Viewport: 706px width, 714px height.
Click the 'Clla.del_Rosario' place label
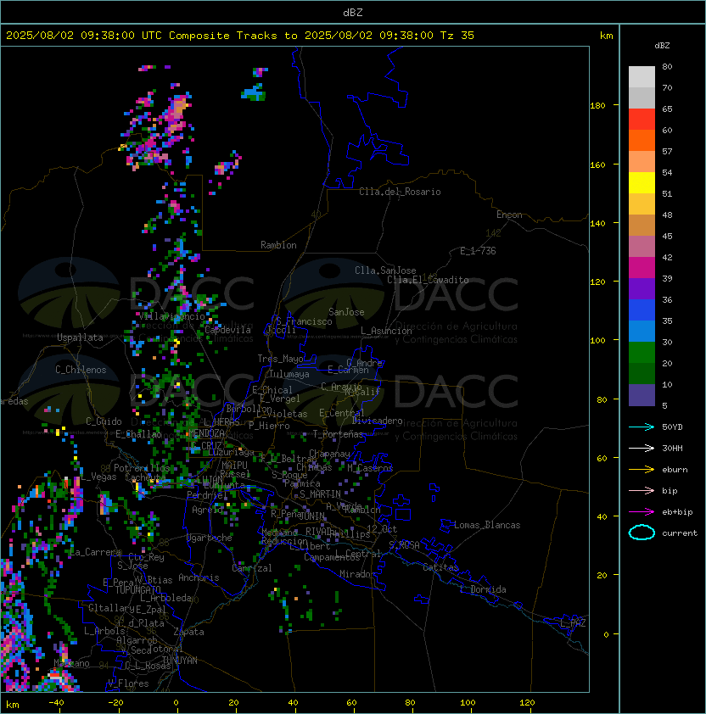pyautogui.click(x=400, y=192)
